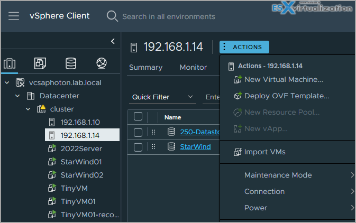
Task: Click the ACTIONS button
Action: 244,47
